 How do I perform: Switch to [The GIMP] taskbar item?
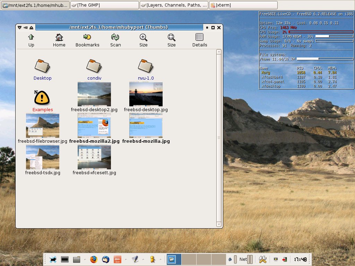104,5
